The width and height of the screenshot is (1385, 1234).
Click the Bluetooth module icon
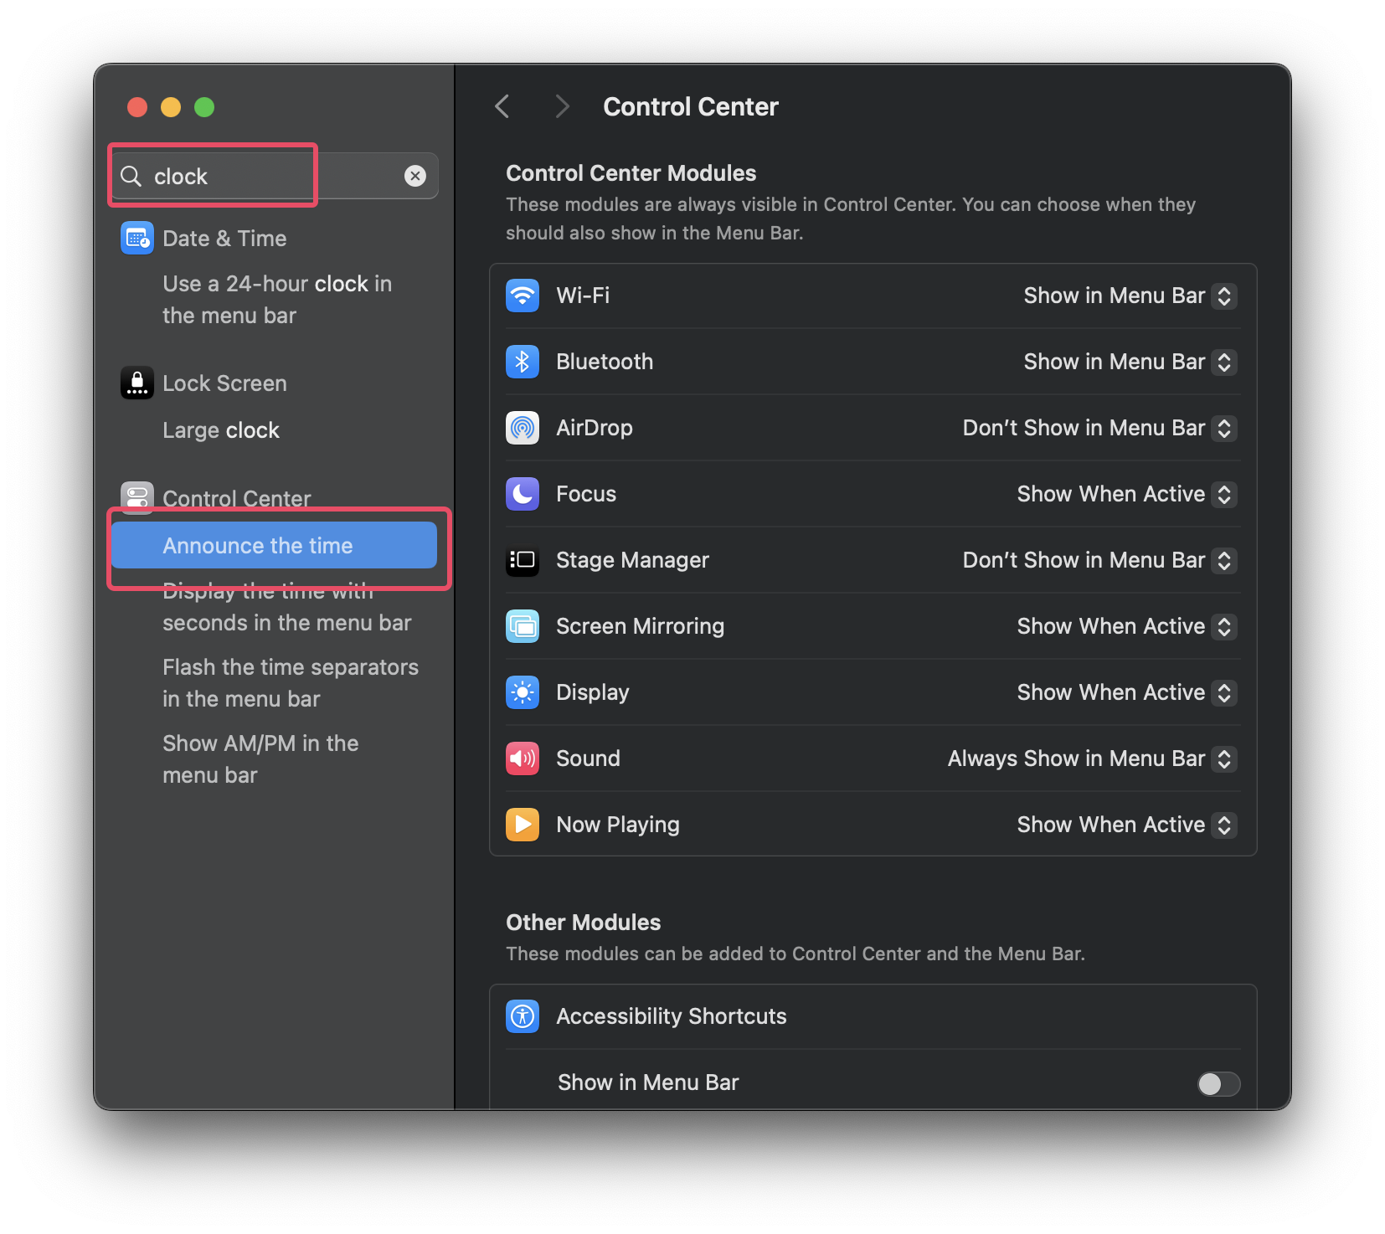click(x=523, y=362)
